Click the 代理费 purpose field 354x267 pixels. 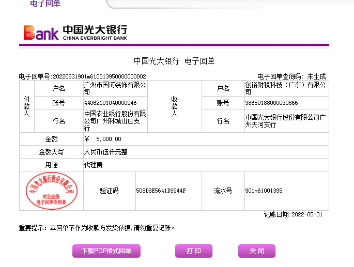[x=94, y=165]
